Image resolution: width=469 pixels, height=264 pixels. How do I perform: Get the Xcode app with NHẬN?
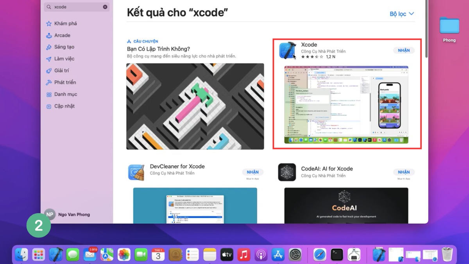[x=404, y=50]
